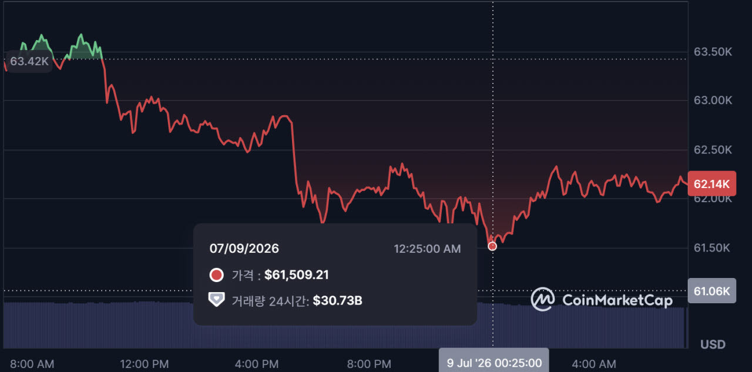
Task: Click the red data point marker on the chart line
Action: pos(492,246)
